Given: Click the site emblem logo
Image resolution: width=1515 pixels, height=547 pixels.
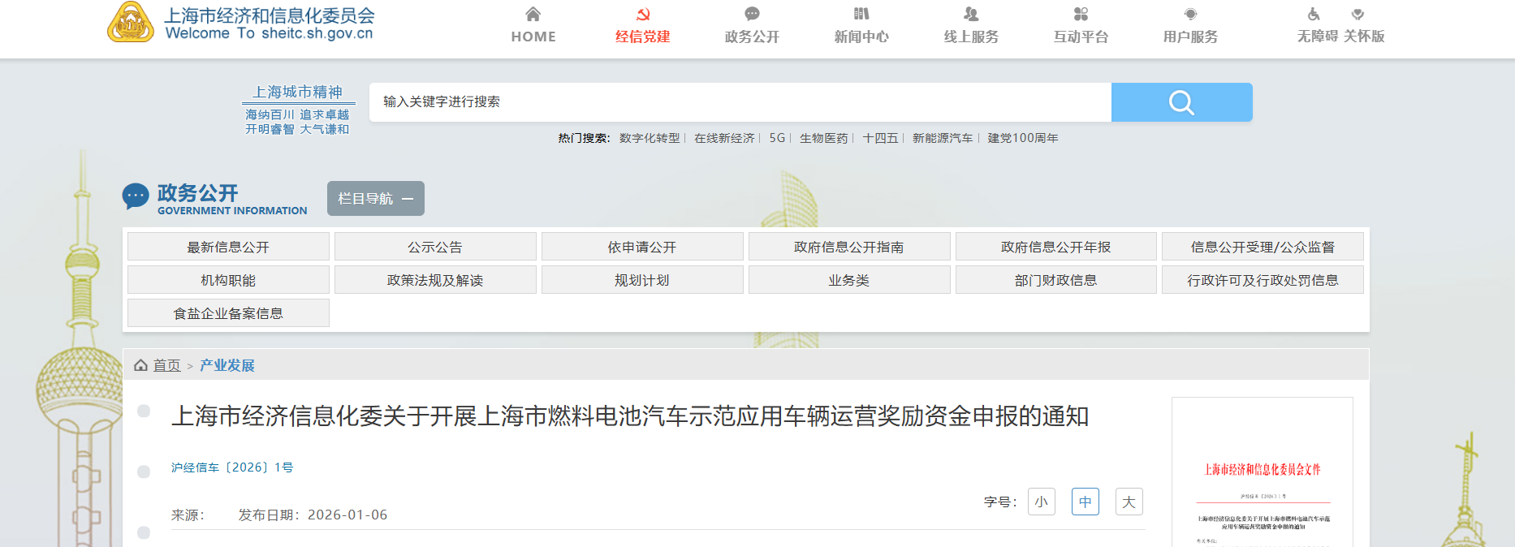Looking at the screenshot, I should [131, 22].
